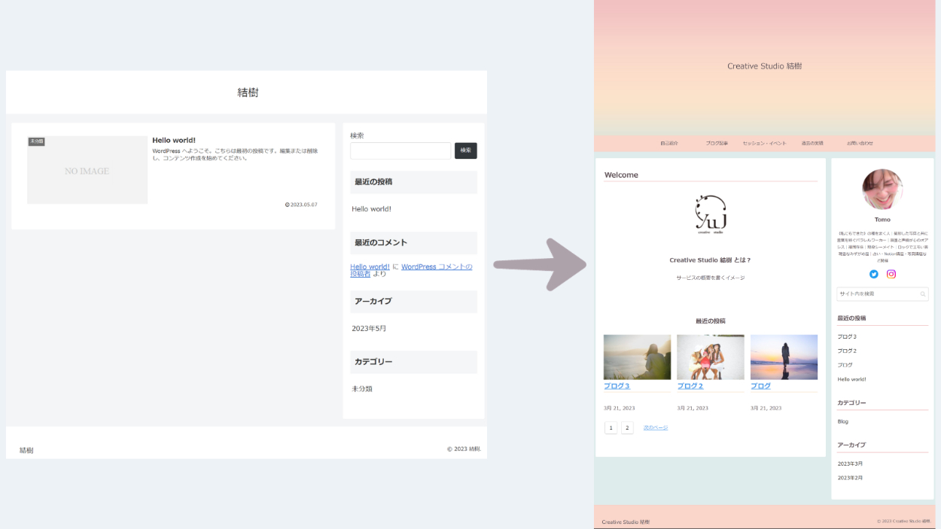Click the yuj creative studio logo image
Screen dimensions: 941x529
click(711, 214)
